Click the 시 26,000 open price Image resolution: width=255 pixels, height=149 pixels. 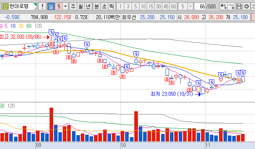(188, 17)
